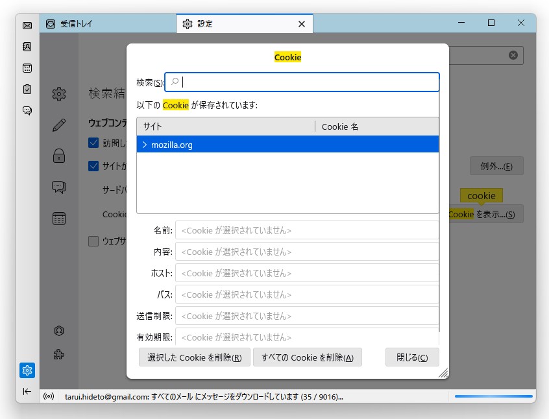Toggle the サイトが checkbox off
549x419 pixels.
click(93, 166)
